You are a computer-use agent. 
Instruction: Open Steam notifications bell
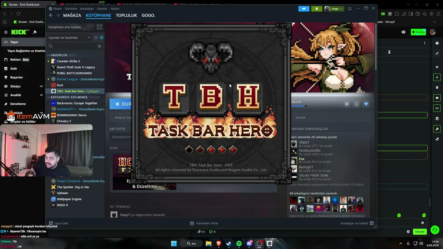[317, 9]
